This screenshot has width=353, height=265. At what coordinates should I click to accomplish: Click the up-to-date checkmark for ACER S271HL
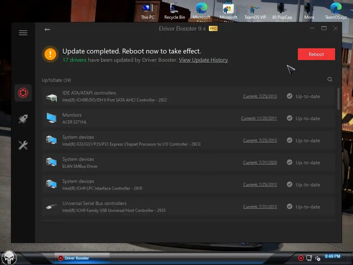(290, 118)
